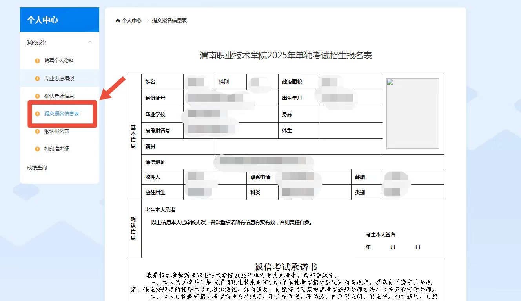
Task: Click the orange status icon beside 缴纳报名费
Action: [38, 132]
